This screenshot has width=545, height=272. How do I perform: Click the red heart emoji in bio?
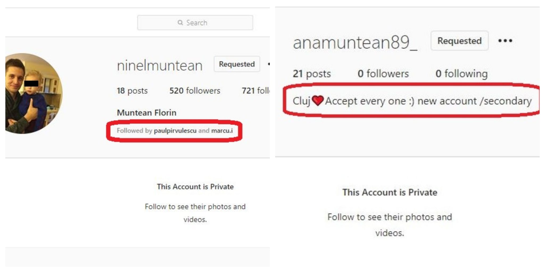(x=317, y=101)
